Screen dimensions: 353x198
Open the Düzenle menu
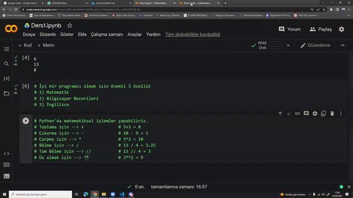click(48, 34)
